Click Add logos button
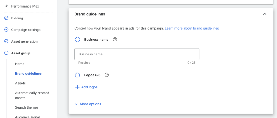Screen dimensions: 277x118 click(86, 87)
